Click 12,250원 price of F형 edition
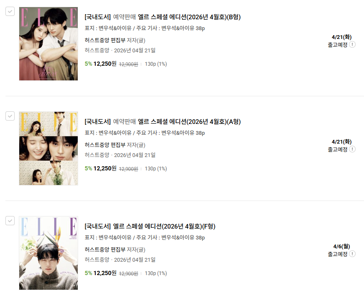364x296 pixels. tap(105, 273)
